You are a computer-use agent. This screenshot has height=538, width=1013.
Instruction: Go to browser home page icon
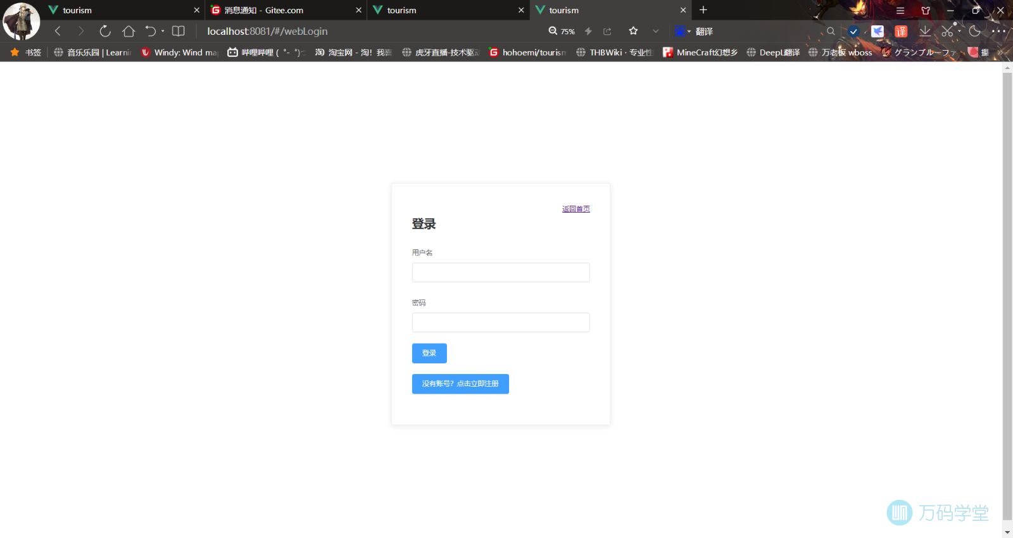[x=129, y=31]
